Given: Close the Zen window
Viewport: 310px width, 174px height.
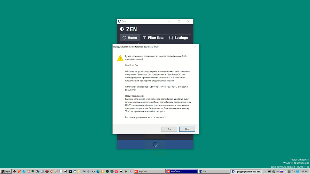Looking at the screenshot, I should coord(189,21).
